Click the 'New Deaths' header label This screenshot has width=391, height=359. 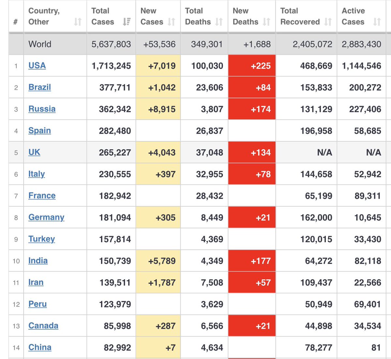[x=245, y=16]
